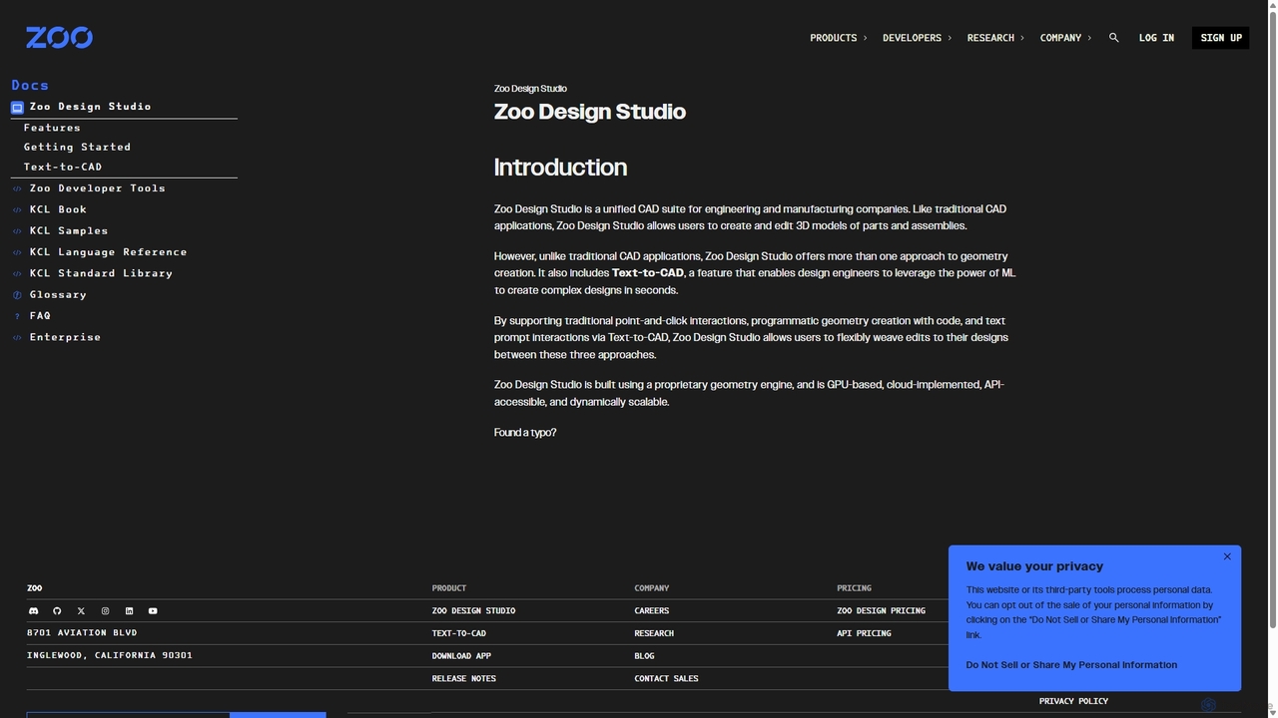
Task: Open Text-to-CAD in the docs sidebar
Action: 63,167
